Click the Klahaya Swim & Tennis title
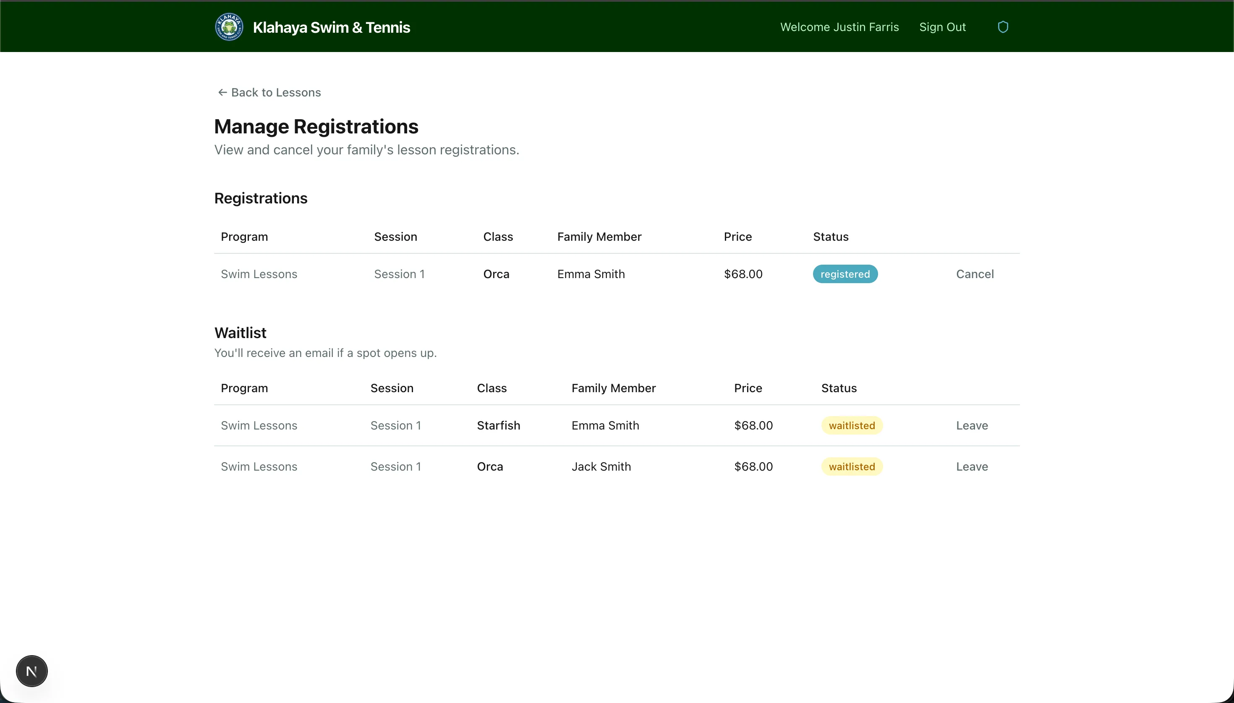The width and height of the screenshot is (1234, 703). (x=331, y=27)
